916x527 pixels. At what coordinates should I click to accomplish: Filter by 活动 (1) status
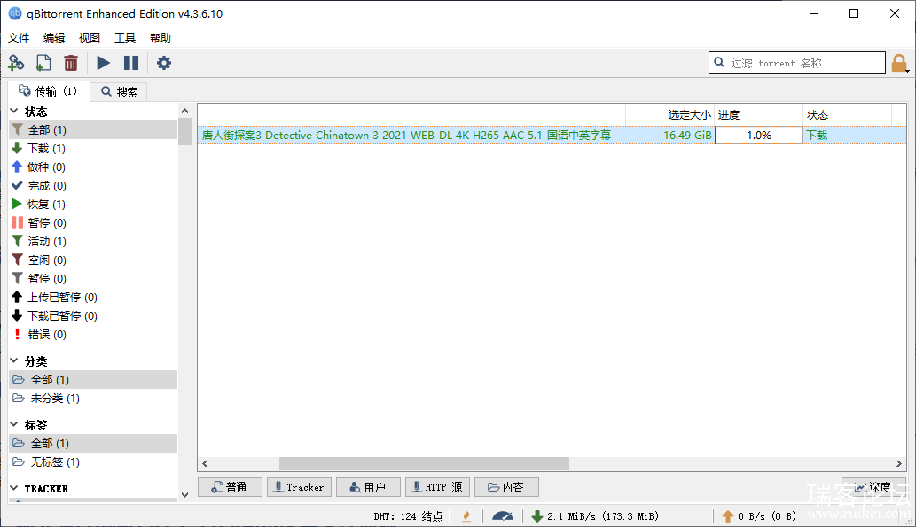click(93, 241)
